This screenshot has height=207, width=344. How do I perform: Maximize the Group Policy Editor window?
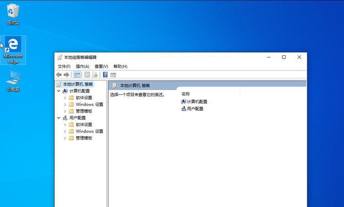coord(284,57)
